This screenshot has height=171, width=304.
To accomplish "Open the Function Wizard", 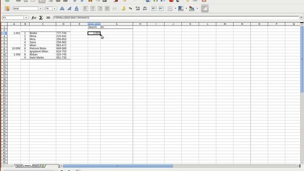I will (x=34, y=18).
